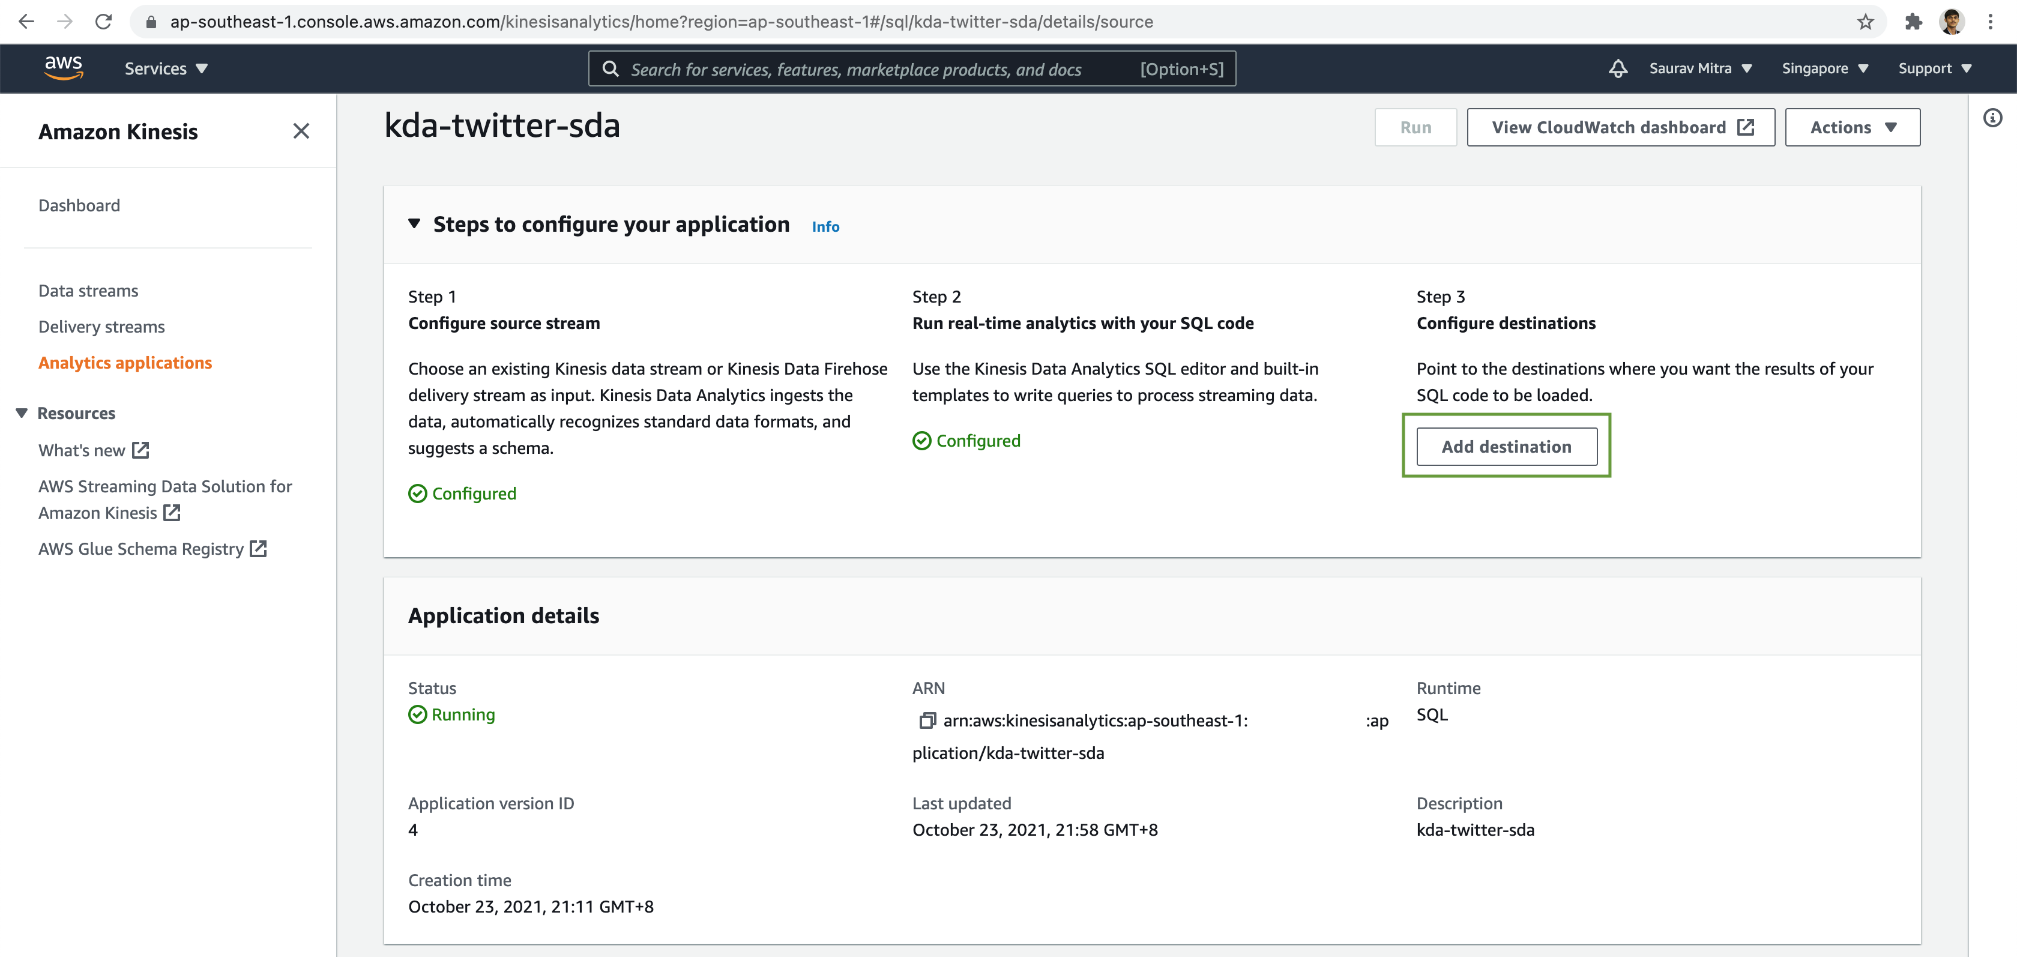Viewport: 2017px width, 957px height.
Task: Click the Configured status under Step 2
Action: (978, 441)
